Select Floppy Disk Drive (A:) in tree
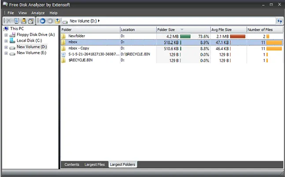This screenshot has height=177, width=285. pyautogui.click(x=36, y=35)
